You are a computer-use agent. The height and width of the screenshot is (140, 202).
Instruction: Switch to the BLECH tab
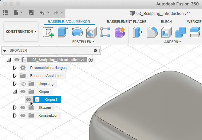pyautogui.click(x=166, y=22)
